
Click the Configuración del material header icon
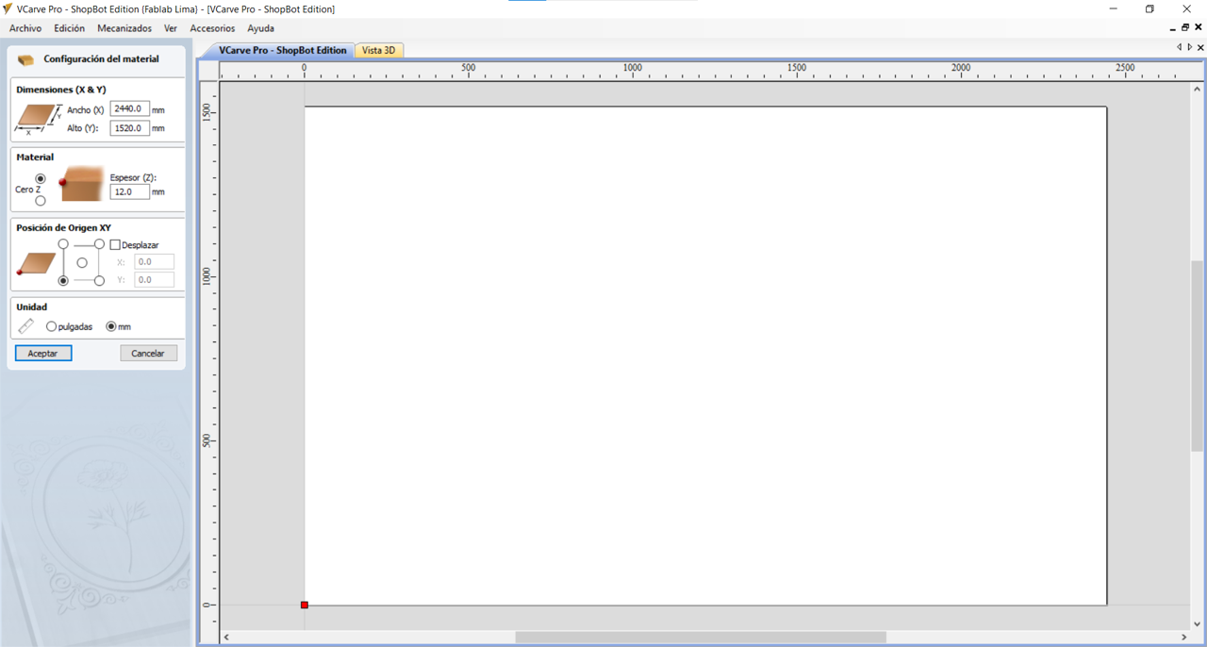(26, 59)
